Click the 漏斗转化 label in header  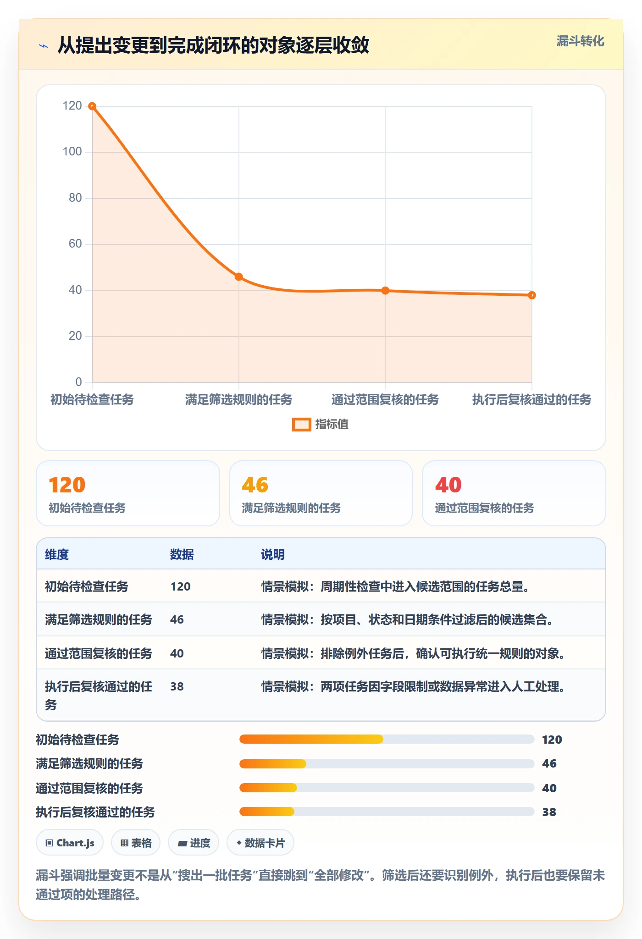coord(580,41)
